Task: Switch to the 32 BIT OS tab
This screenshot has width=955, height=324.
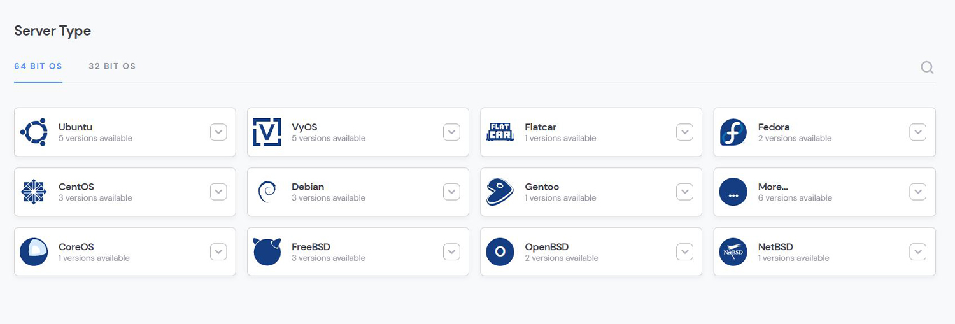Action: [x=112, y=66]
